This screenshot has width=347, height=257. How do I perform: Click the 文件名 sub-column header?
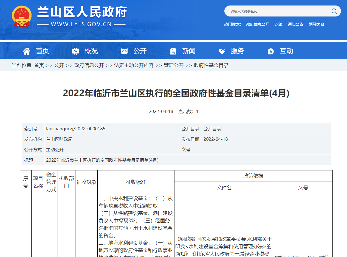[224, 188]
